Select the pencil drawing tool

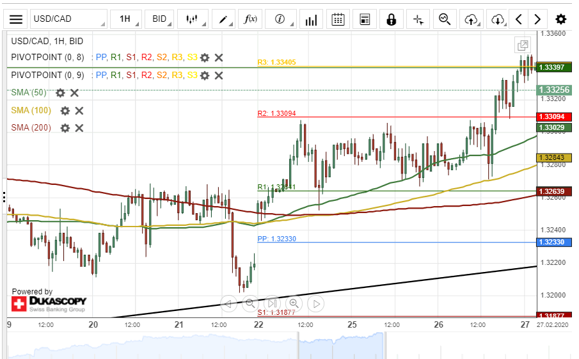click(x=224, y=19)
